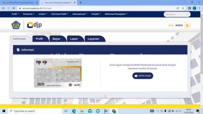Viewport: 203px width, 114px height.
Task: Click the NONO username text
Action: (x=179, y=25)
